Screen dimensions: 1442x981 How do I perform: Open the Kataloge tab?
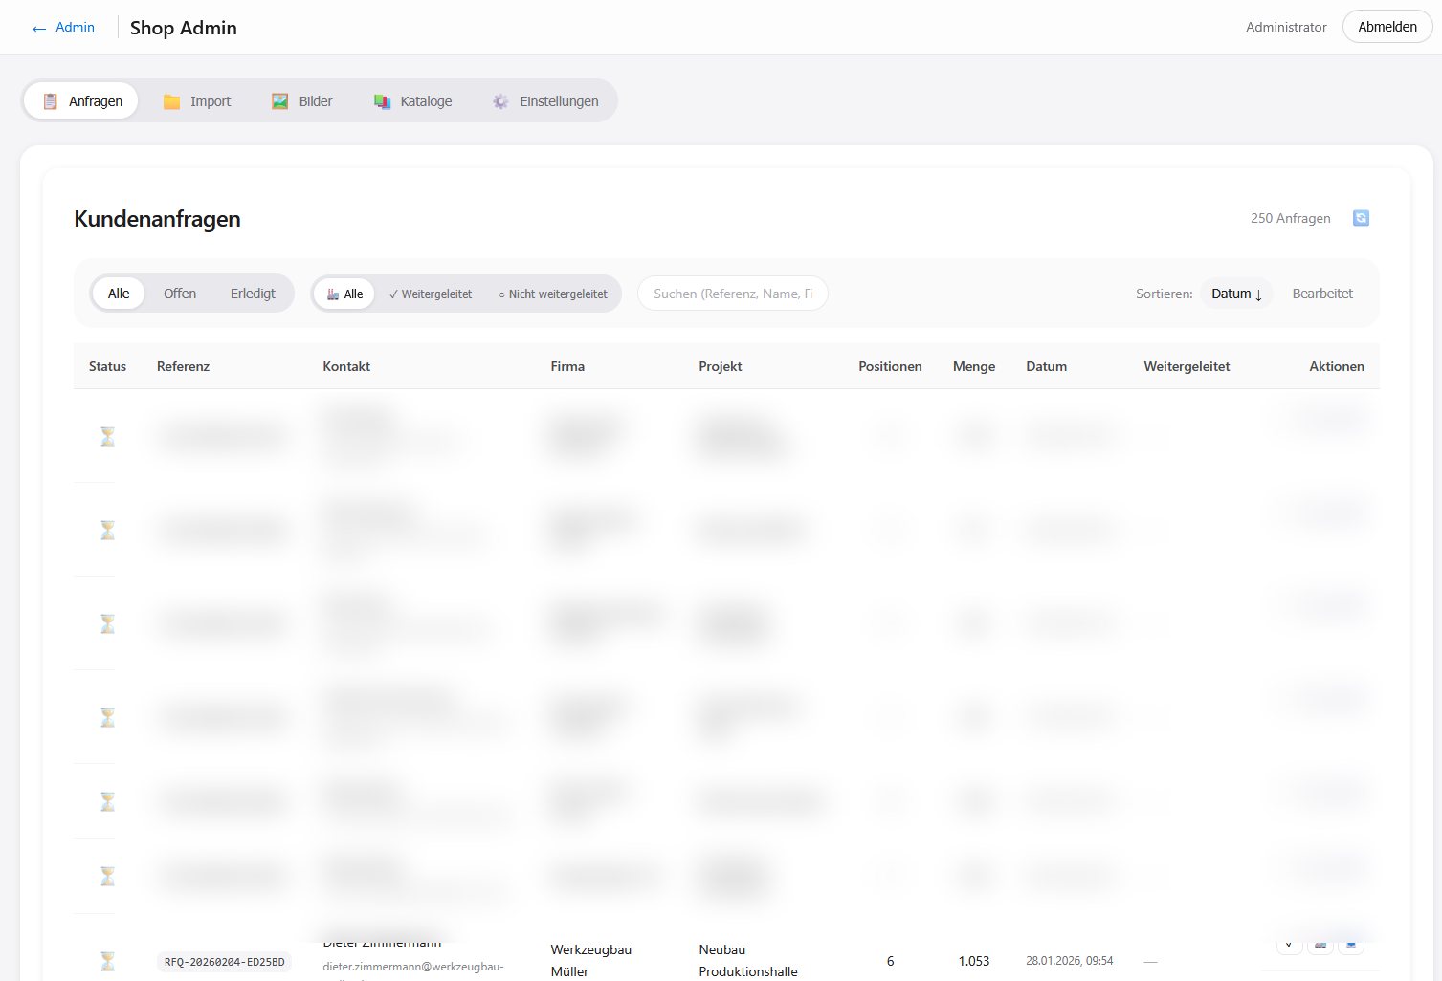[413, 101]
